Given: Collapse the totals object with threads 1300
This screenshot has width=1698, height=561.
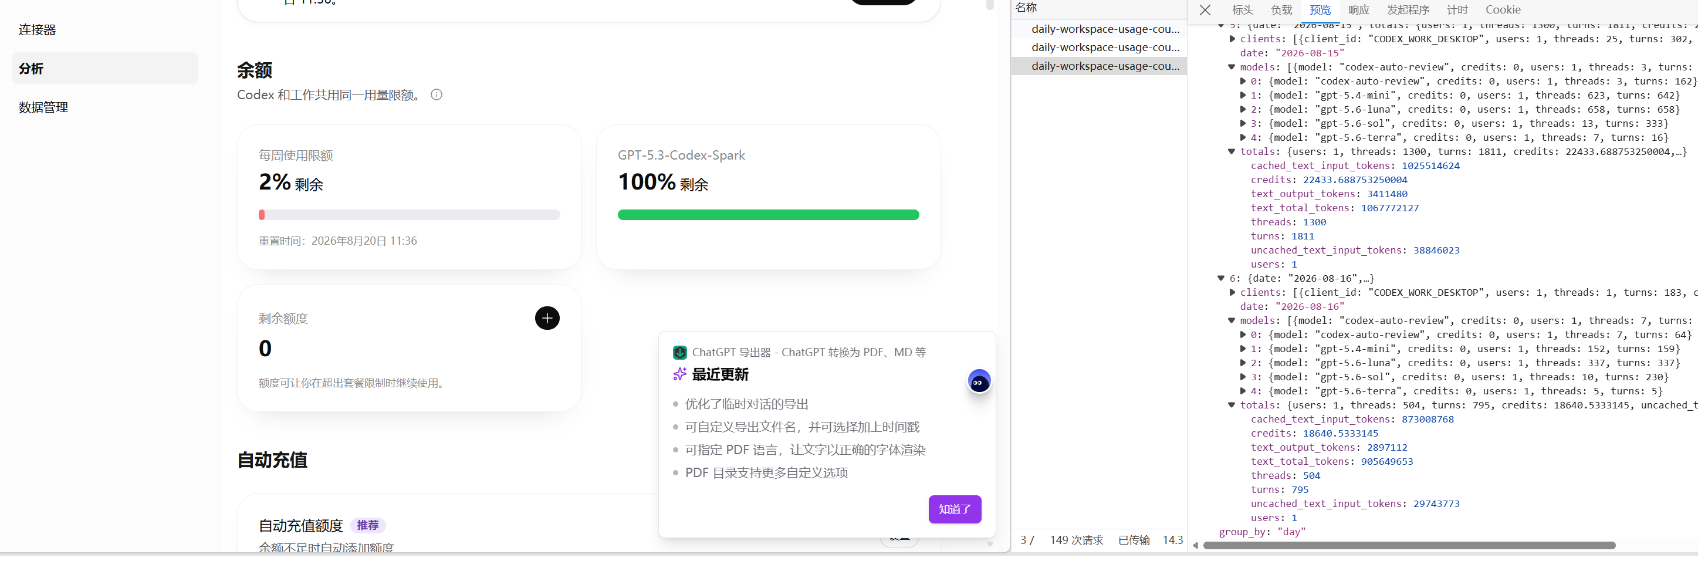Looking at the screenshot, I should pos(1232,153).
